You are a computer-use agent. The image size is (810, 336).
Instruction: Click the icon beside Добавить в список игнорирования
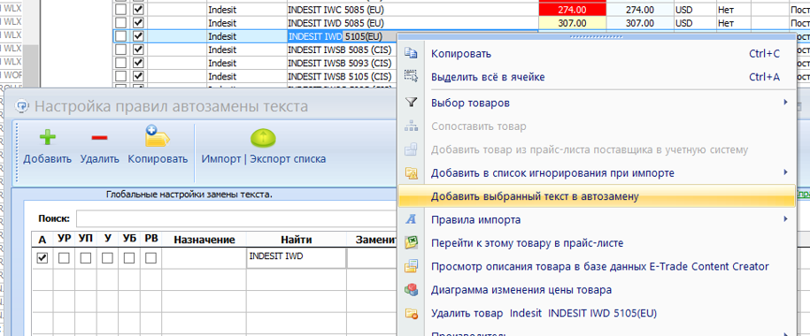412,173
